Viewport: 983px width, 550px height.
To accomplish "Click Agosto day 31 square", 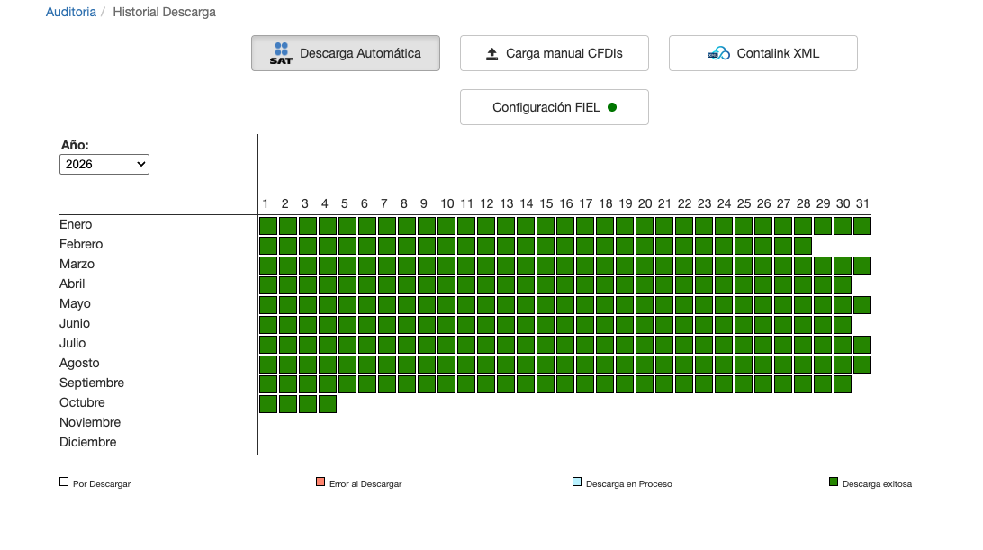I will [x=862, y=365].
